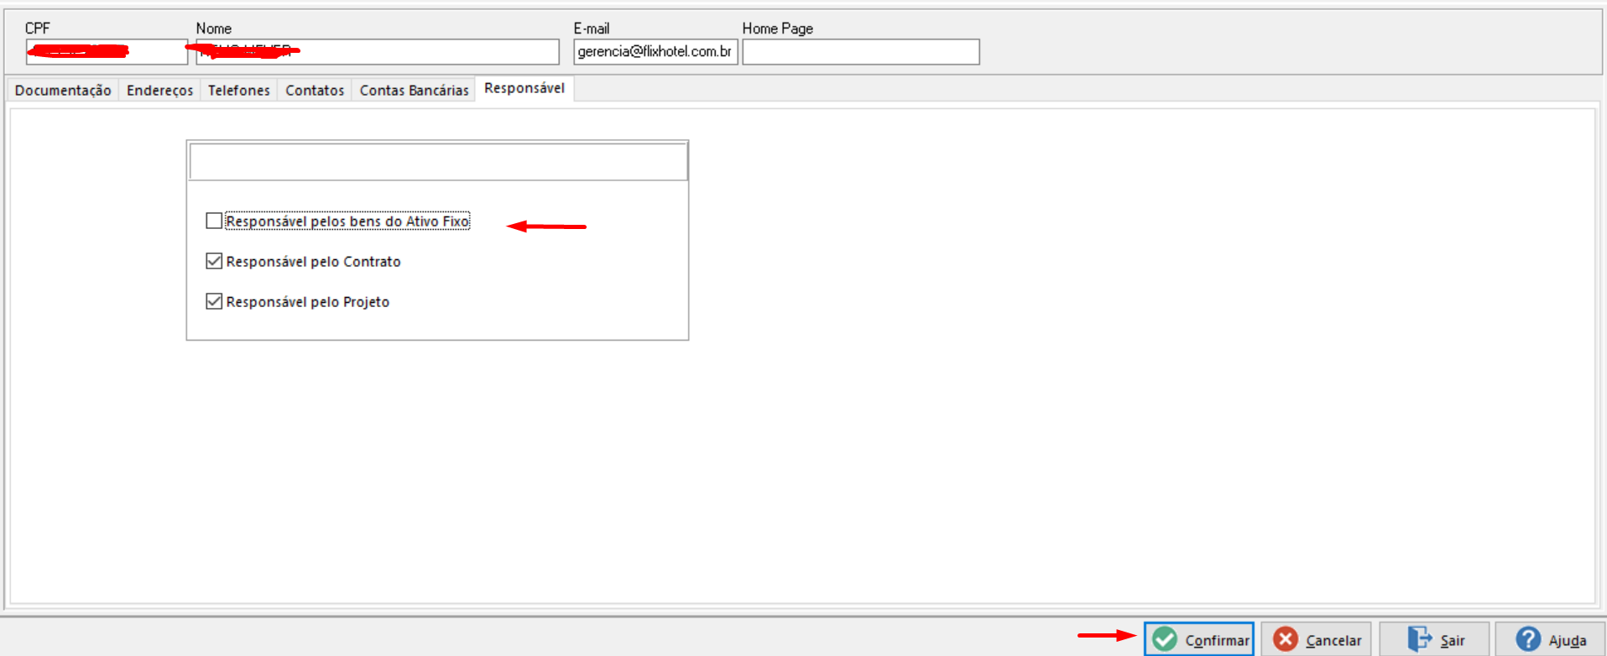Open the Endereços tab
This screenshot has height=656, width=1607.
pyautogui.click(x=159, y=90)
